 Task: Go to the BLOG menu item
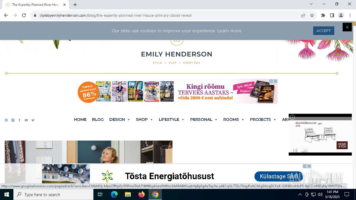(x=98, y=119)
